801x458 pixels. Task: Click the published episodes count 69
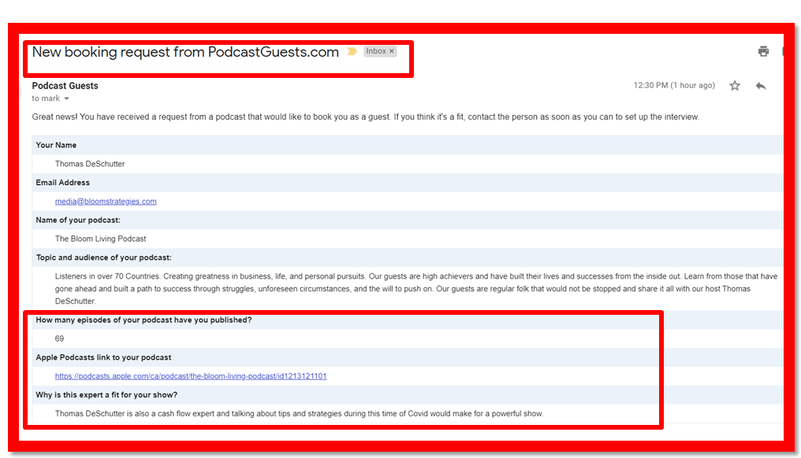point(60,338)
